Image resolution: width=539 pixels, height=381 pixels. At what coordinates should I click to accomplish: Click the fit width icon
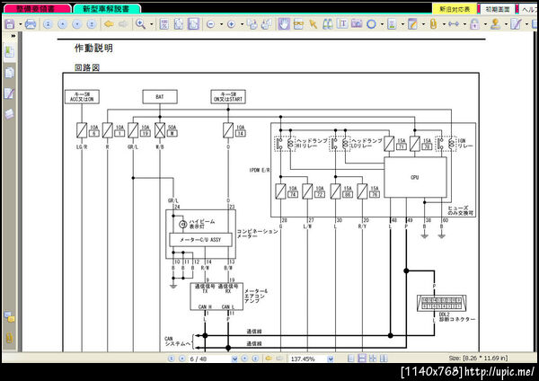point(193,24)
